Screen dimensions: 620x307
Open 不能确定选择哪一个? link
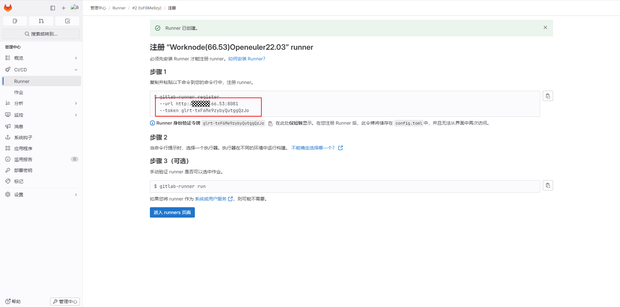(x=317, y=148)
